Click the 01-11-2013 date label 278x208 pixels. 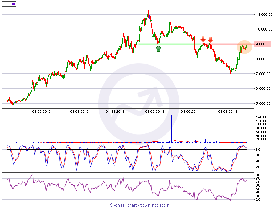coord(115,111)
